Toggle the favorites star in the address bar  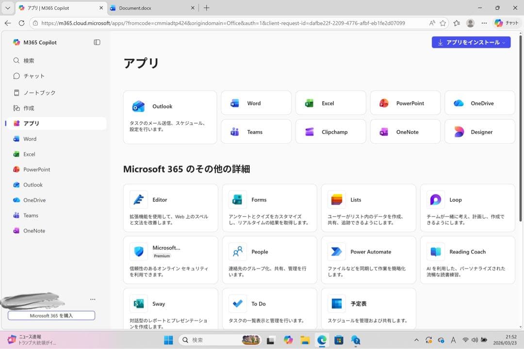pyautogui.click(x=442, y=23)
